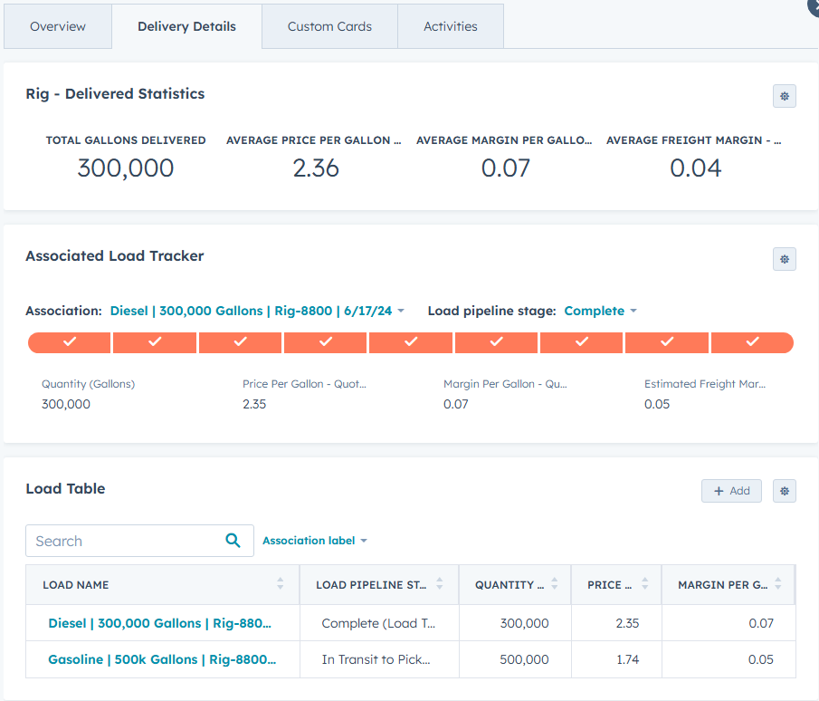Sort by Margin Per Gallon column arrows
819x701 pixels.
[777, 584]
